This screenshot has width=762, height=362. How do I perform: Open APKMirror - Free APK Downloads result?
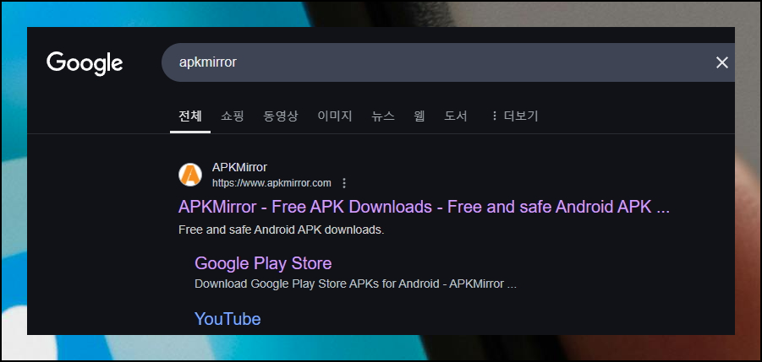[x=424, y=207]
